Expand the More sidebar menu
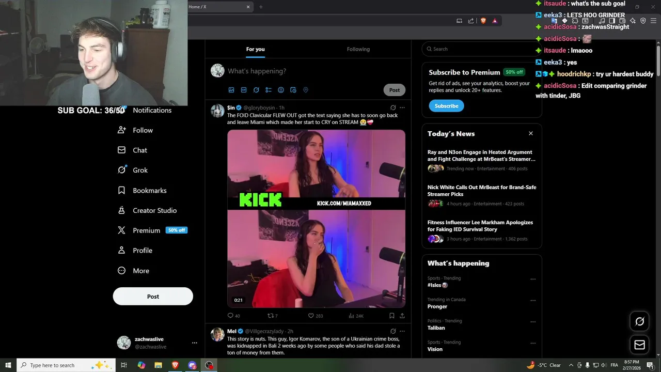Image resolution: width=661 pixels, height=372 pixels. 134,271
